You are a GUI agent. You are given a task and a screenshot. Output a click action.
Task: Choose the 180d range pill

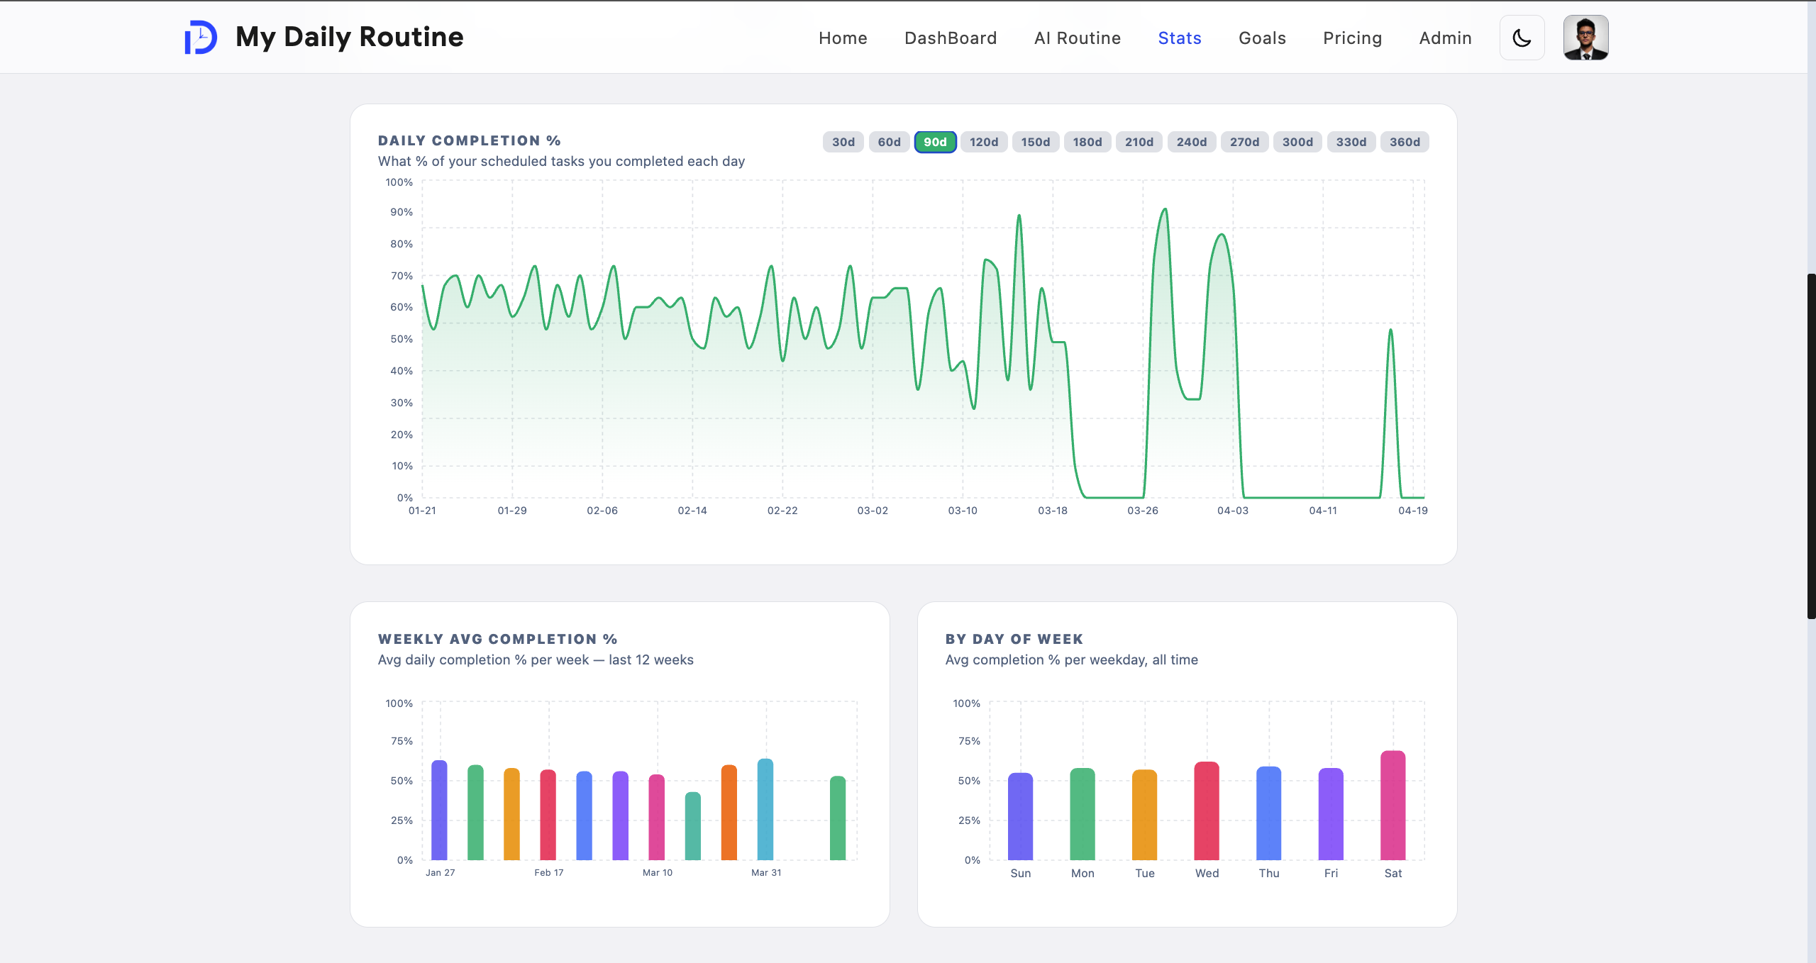click(1087, 142)
